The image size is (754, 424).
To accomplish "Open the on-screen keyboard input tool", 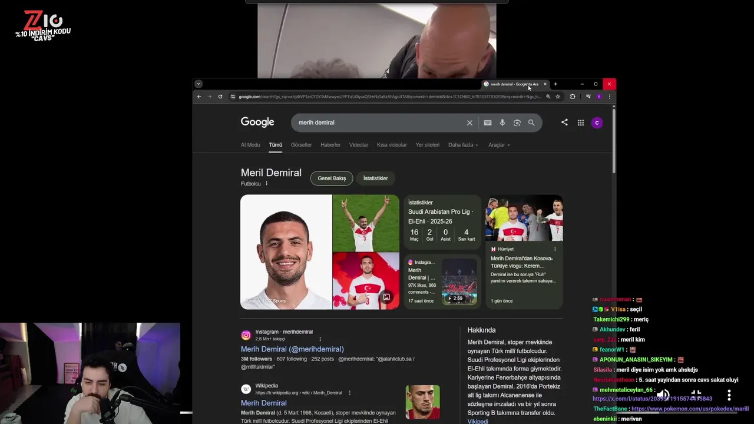I will click(x=488, y=122).
